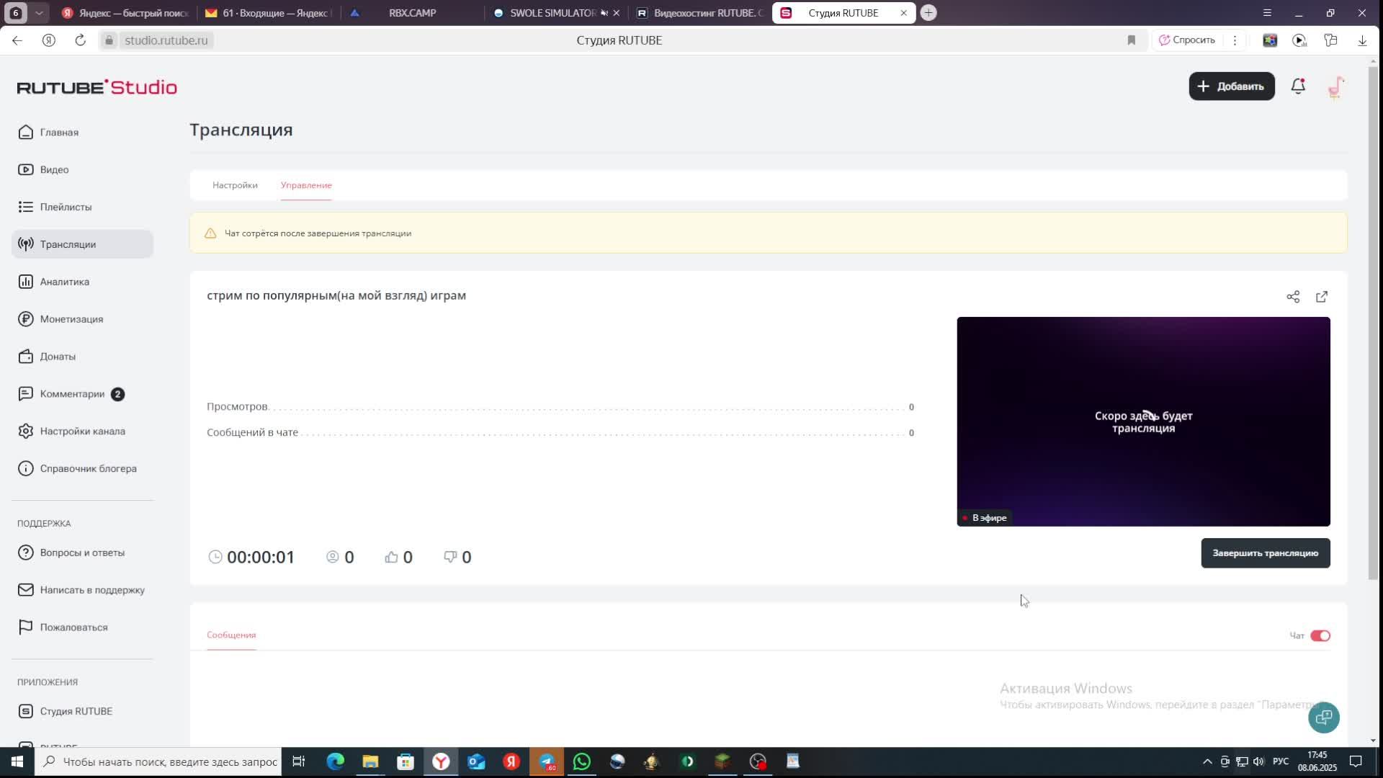1383x778 pixels.
Task: Click the studio.rutube.ru address field
Action: click(x=166, y=40)
